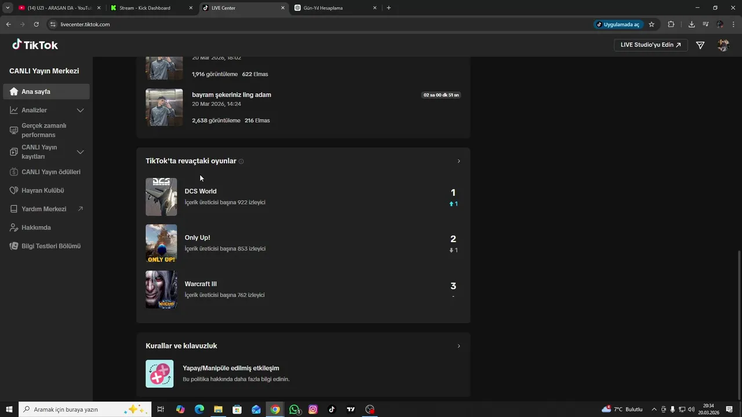
Task: Click the Only Up! game thumbnail
Action: click(x=161, y=243)
